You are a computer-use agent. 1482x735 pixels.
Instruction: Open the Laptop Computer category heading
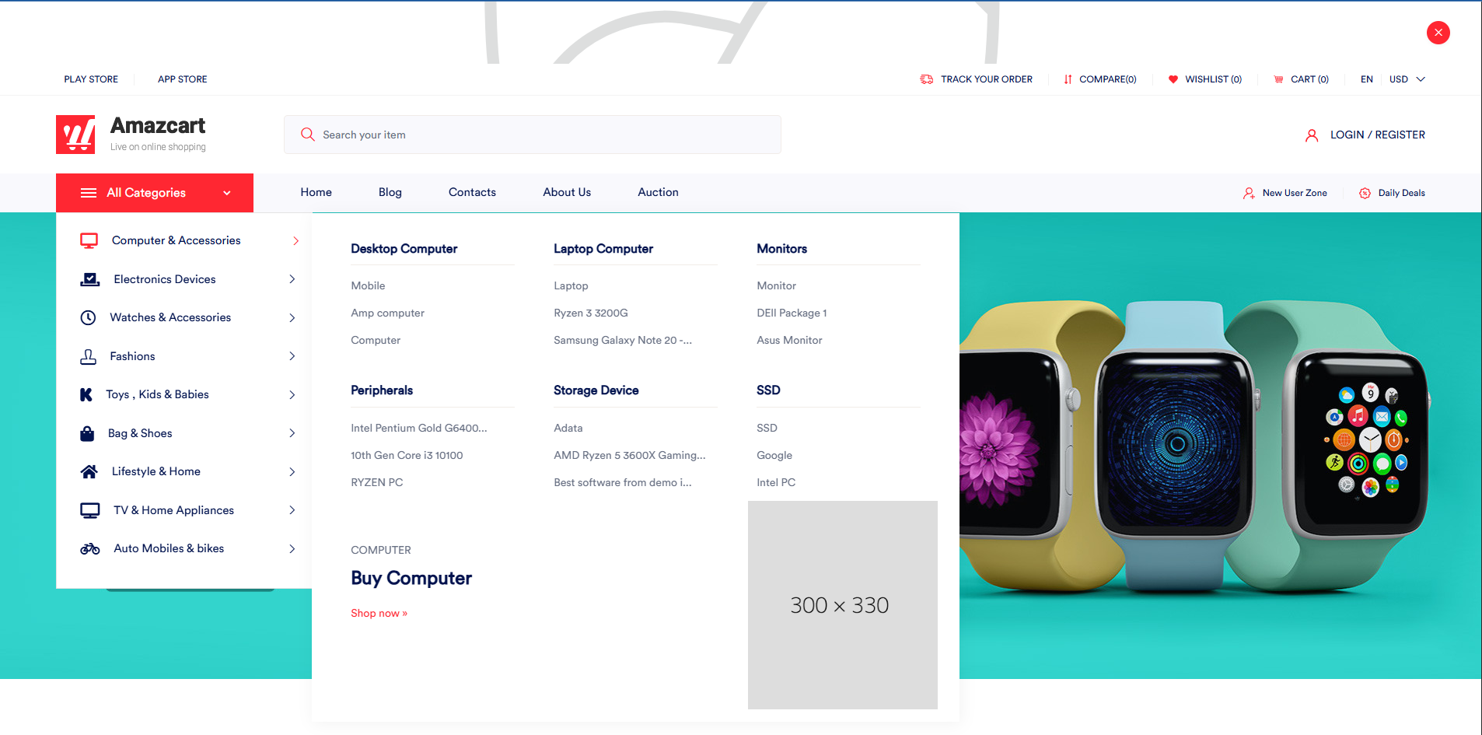603,249
